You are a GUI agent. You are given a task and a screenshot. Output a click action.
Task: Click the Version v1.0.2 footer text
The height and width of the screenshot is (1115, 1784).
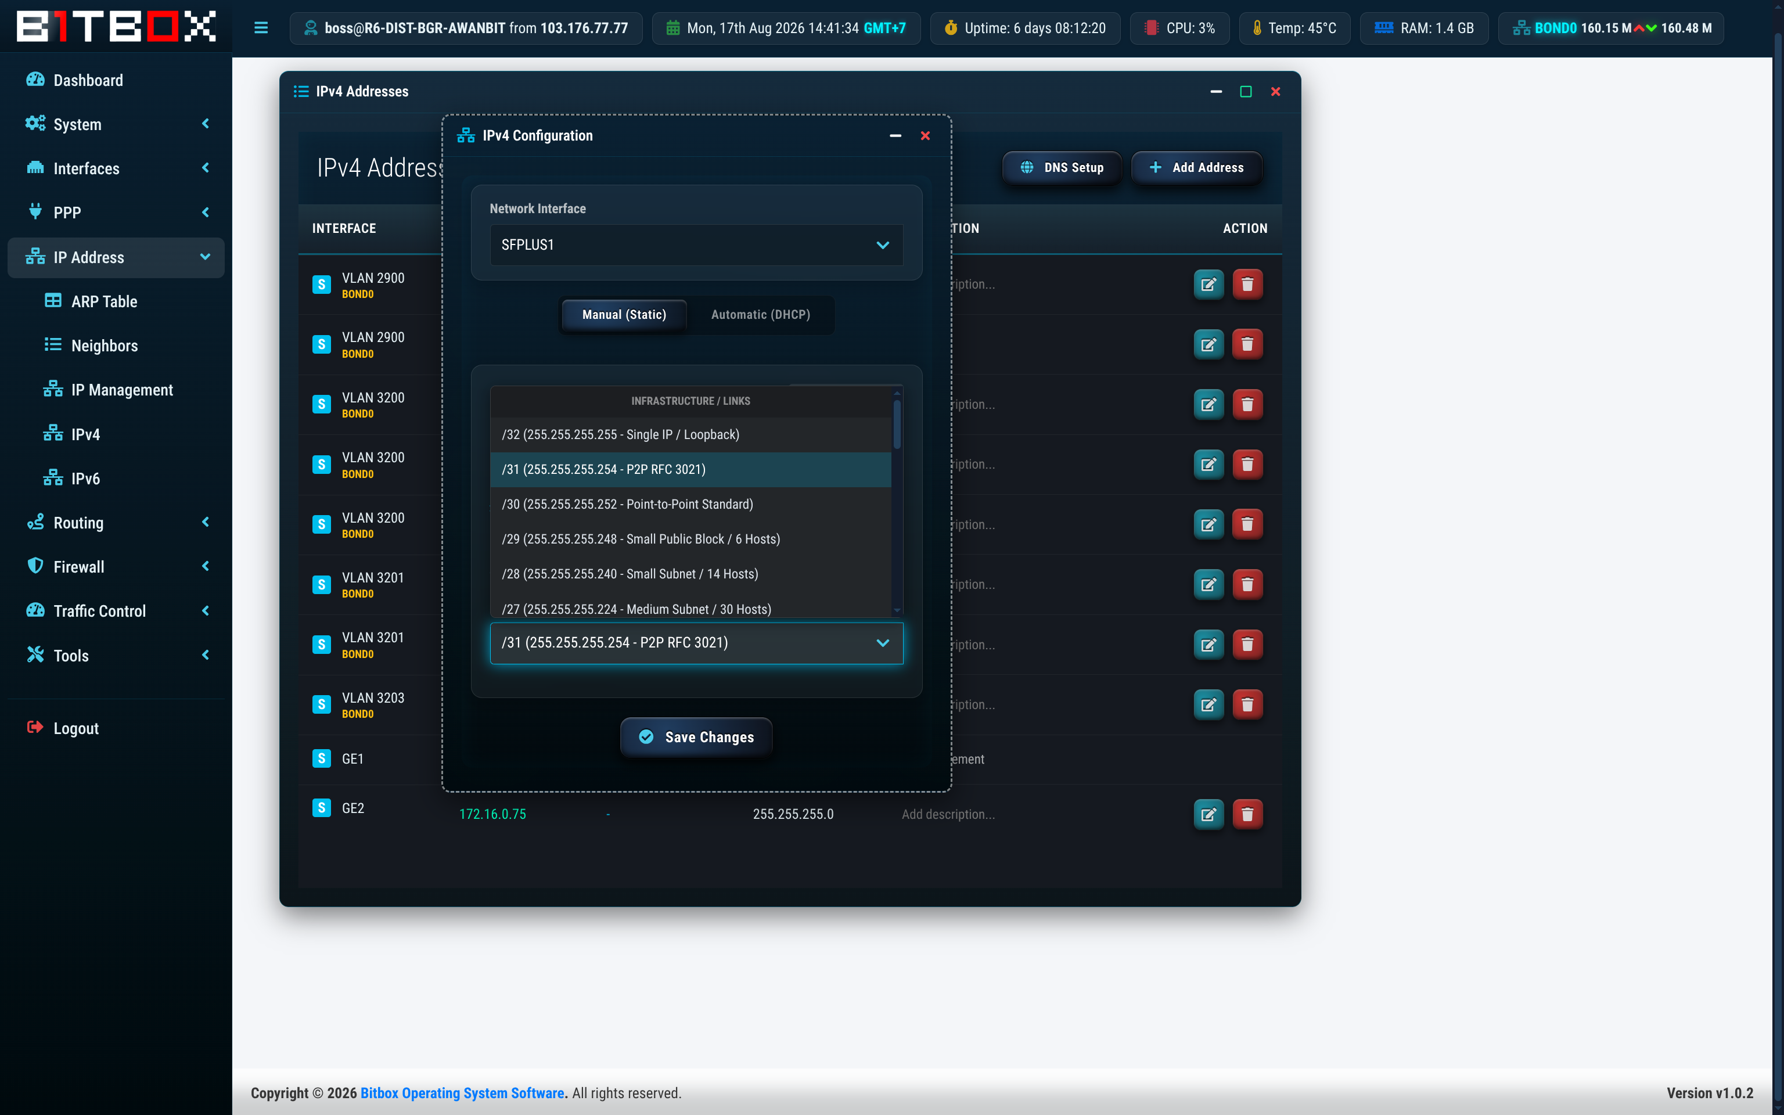(x=1710, y=1093)
